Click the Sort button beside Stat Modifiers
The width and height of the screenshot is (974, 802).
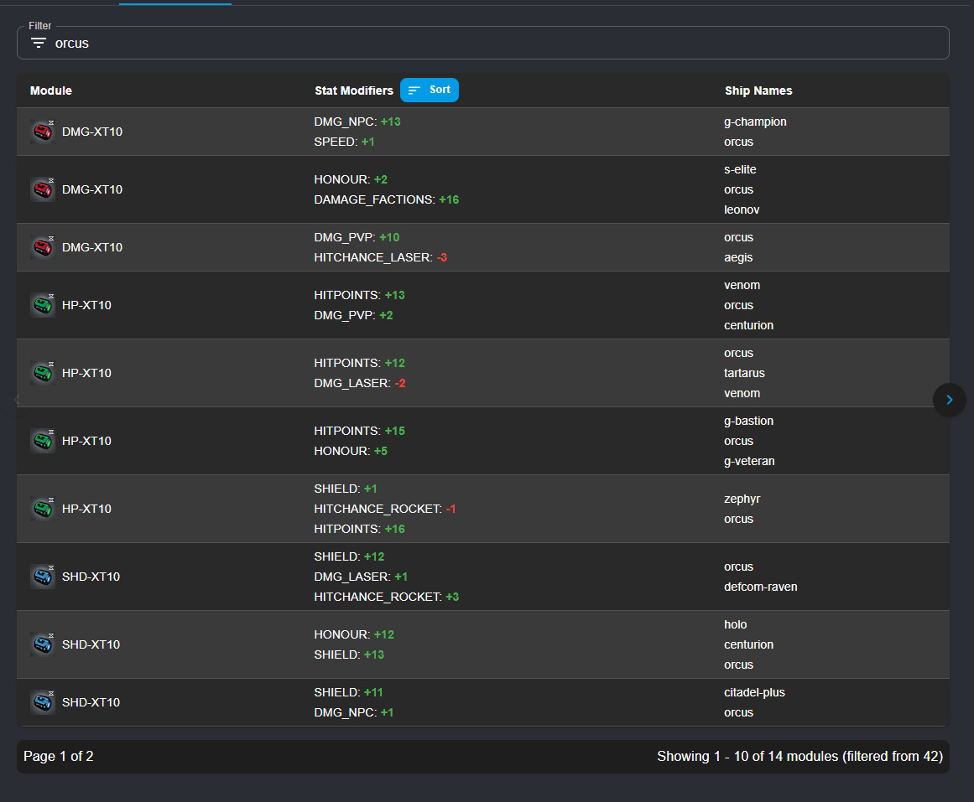click(x=430, y=90)
